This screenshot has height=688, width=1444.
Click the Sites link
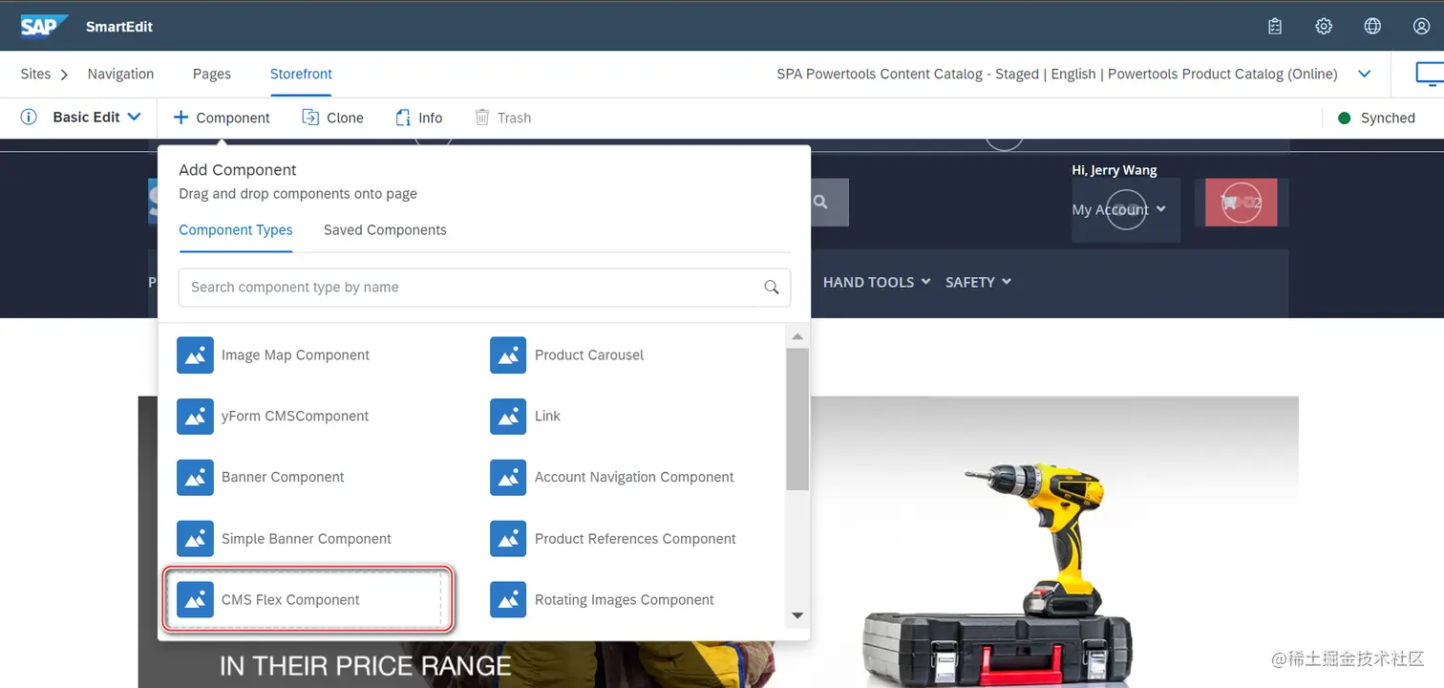35,74
